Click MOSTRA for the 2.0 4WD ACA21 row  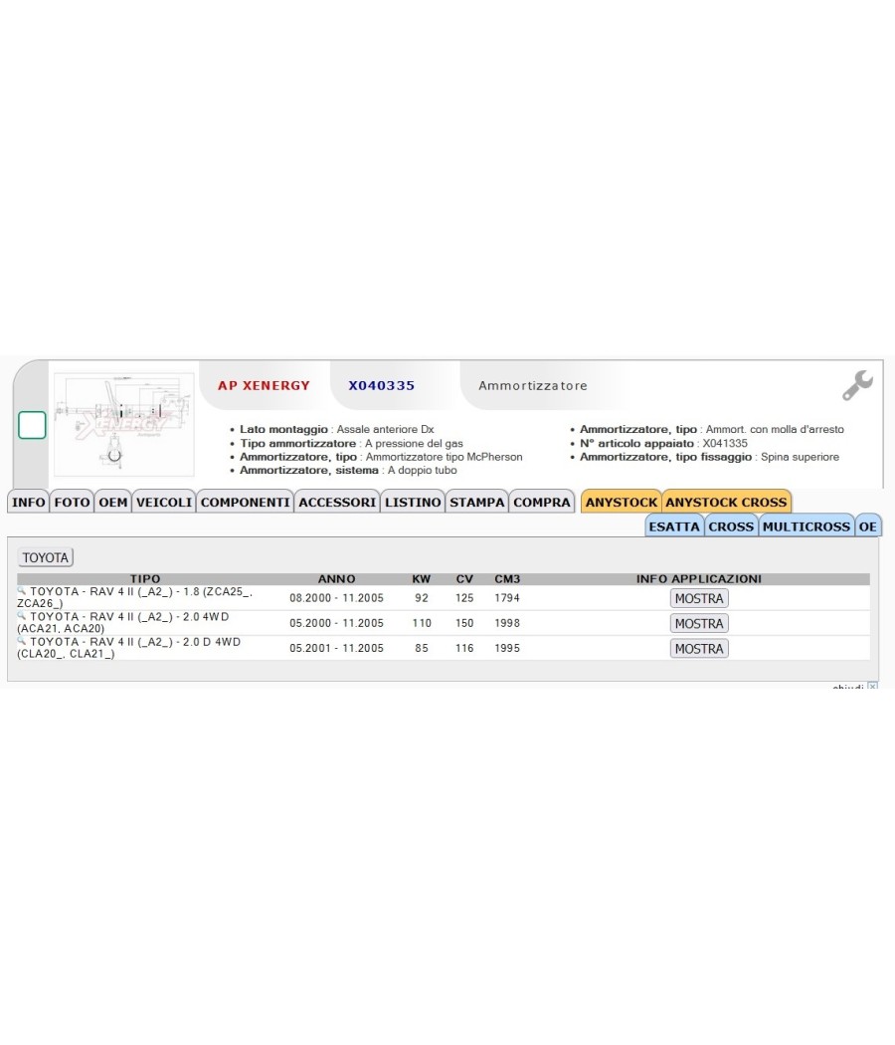[699, 623]
